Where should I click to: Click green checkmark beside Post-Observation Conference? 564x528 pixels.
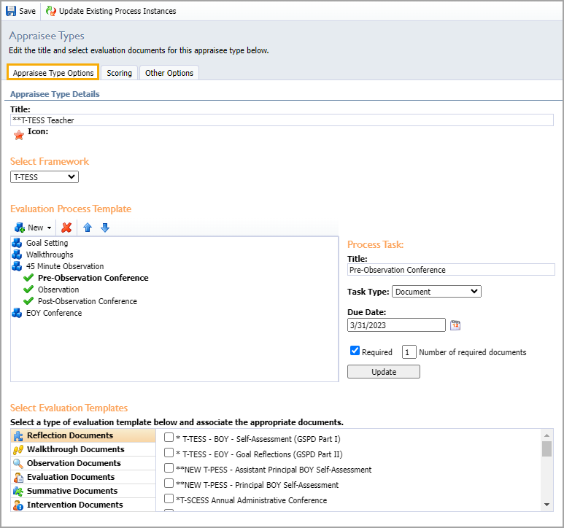(x=28, y=301)
